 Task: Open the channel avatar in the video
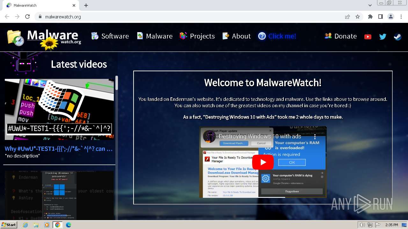tap(209, 136)
